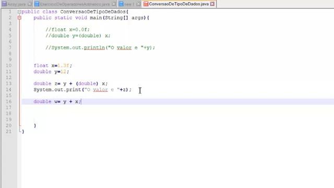Viewport: 334px width, 188px height.
Task: Select the ConversaoDeTipoDeDados.java tab
Action: click(178, 4)
